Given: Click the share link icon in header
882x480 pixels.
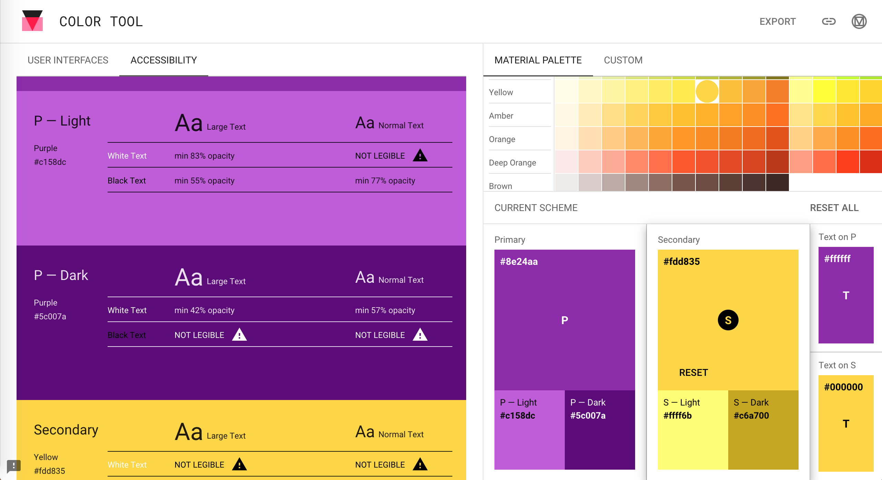Looking at the screenshot, I should coord(829,21).
